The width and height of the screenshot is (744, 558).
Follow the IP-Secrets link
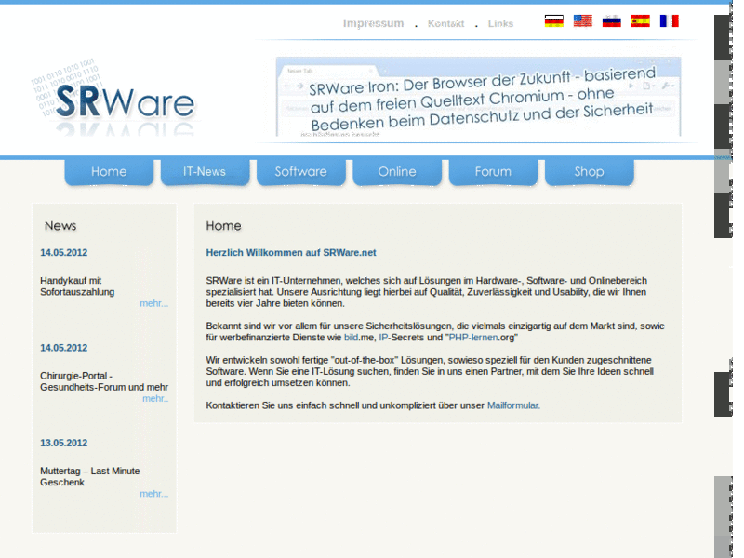pos(383,338)
